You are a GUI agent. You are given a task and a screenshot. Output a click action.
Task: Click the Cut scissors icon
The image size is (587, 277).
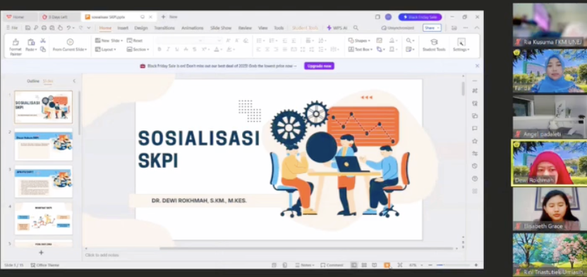pyautogui.click(x=43, y=41)
